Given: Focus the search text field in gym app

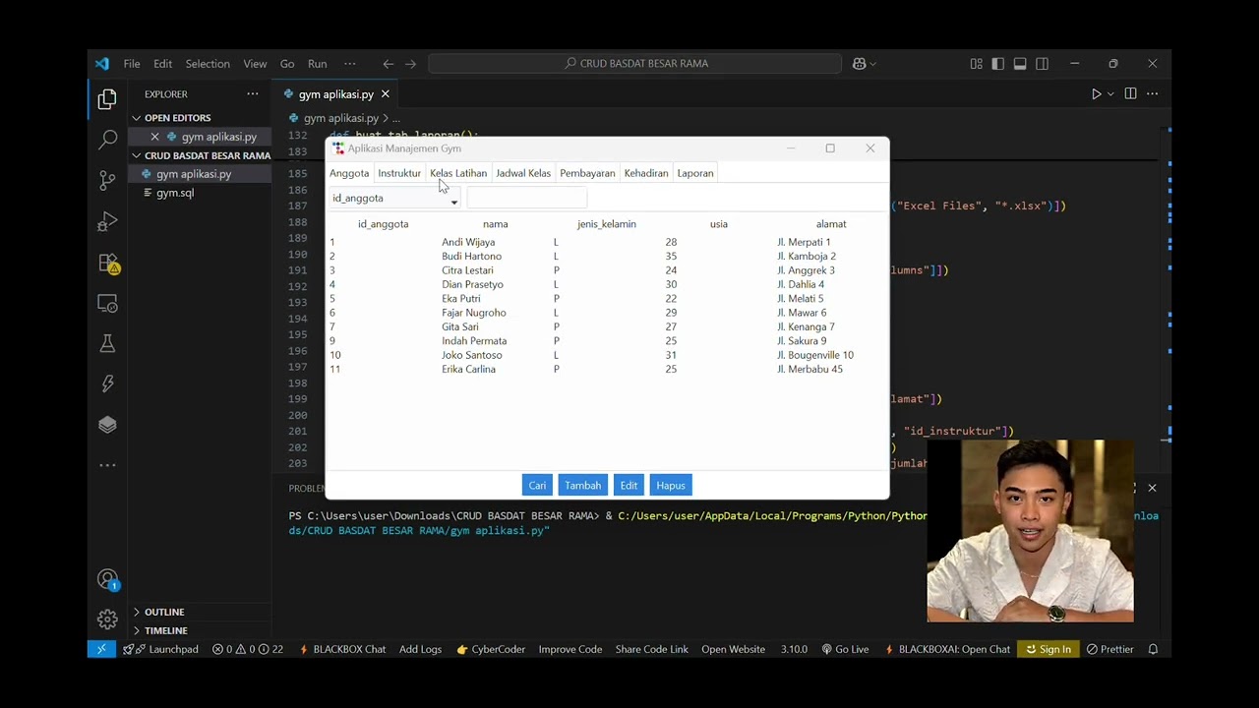Looking at the screenshot, I should tap(526, 198).
